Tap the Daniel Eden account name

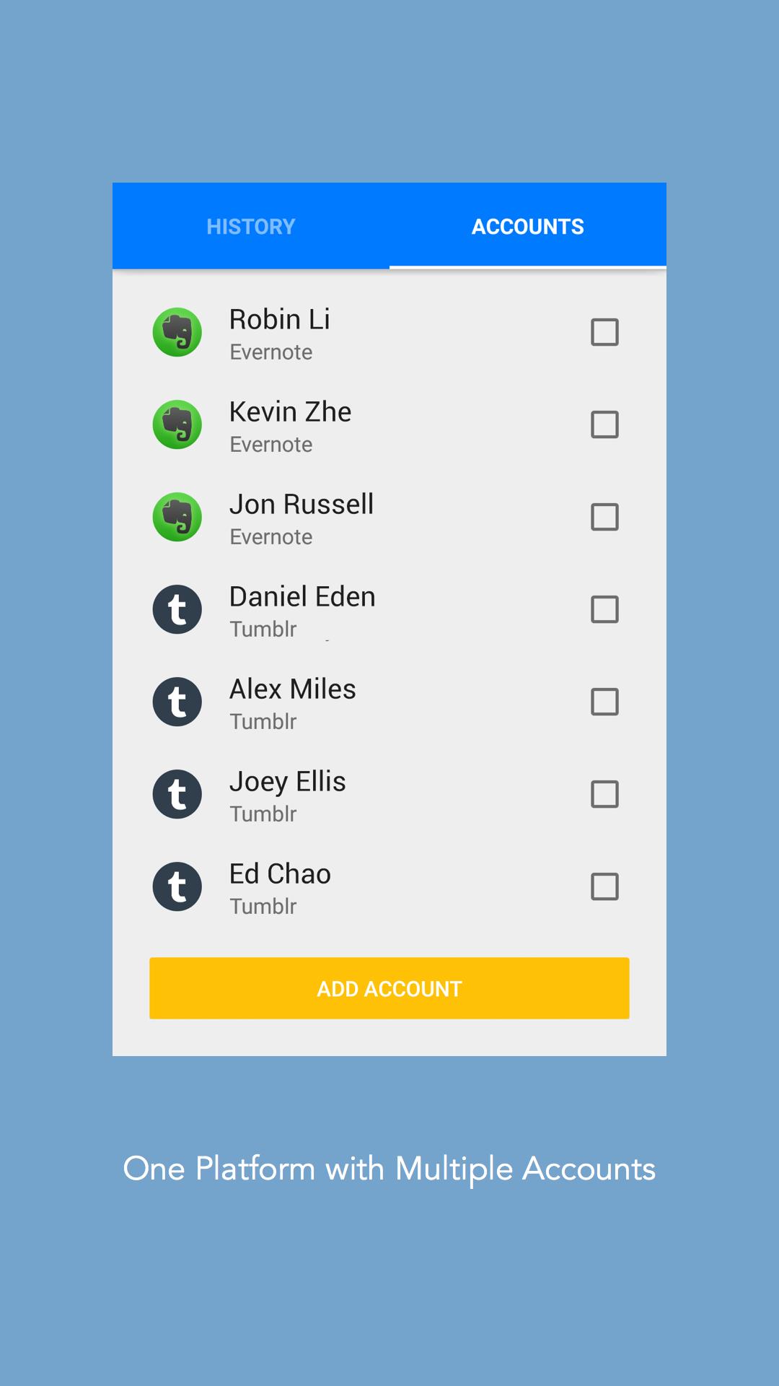point(302,597)
